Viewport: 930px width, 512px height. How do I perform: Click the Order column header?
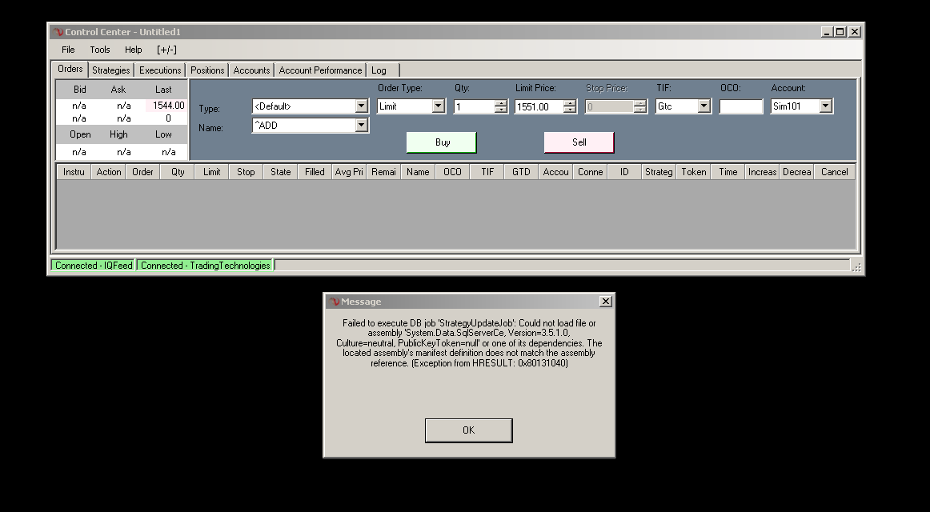pyautogui.click(x=143, y=172)
